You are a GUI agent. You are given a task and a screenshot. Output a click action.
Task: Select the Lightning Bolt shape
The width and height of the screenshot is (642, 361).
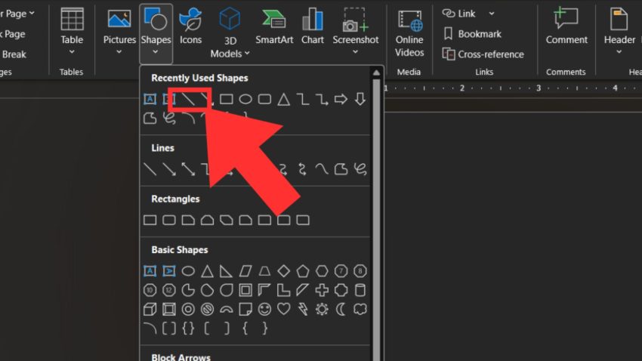click(303, 309)
